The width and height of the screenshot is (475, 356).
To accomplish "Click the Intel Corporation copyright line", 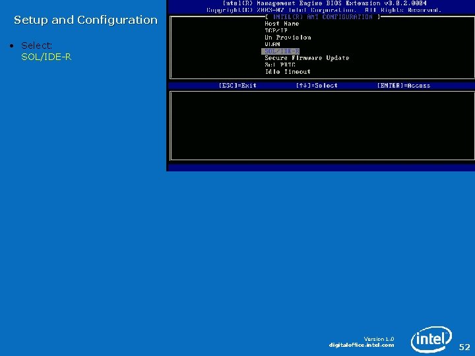I will 324,10.
